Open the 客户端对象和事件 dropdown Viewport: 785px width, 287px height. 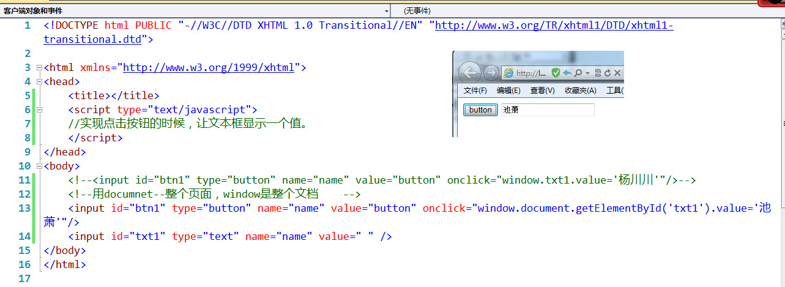pyautogui.click(x=195, y=10)
